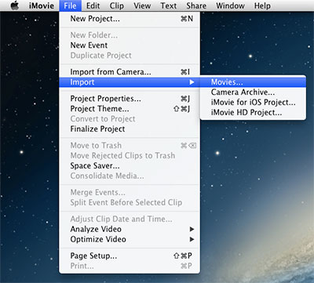The height and width of the screenshot is (283, 314).
Task: Open Space Saver… option
Action: (x=130, y=166)
